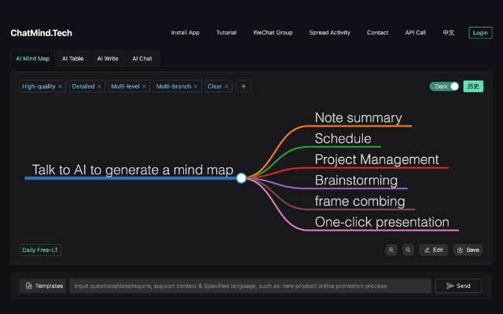Open API Call page
Image resolution: width=503 pixels, height=314 pixels.
click(416, 33)
